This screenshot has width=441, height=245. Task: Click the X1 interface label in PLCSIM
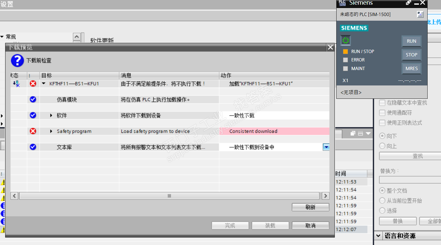coord(345,80)
